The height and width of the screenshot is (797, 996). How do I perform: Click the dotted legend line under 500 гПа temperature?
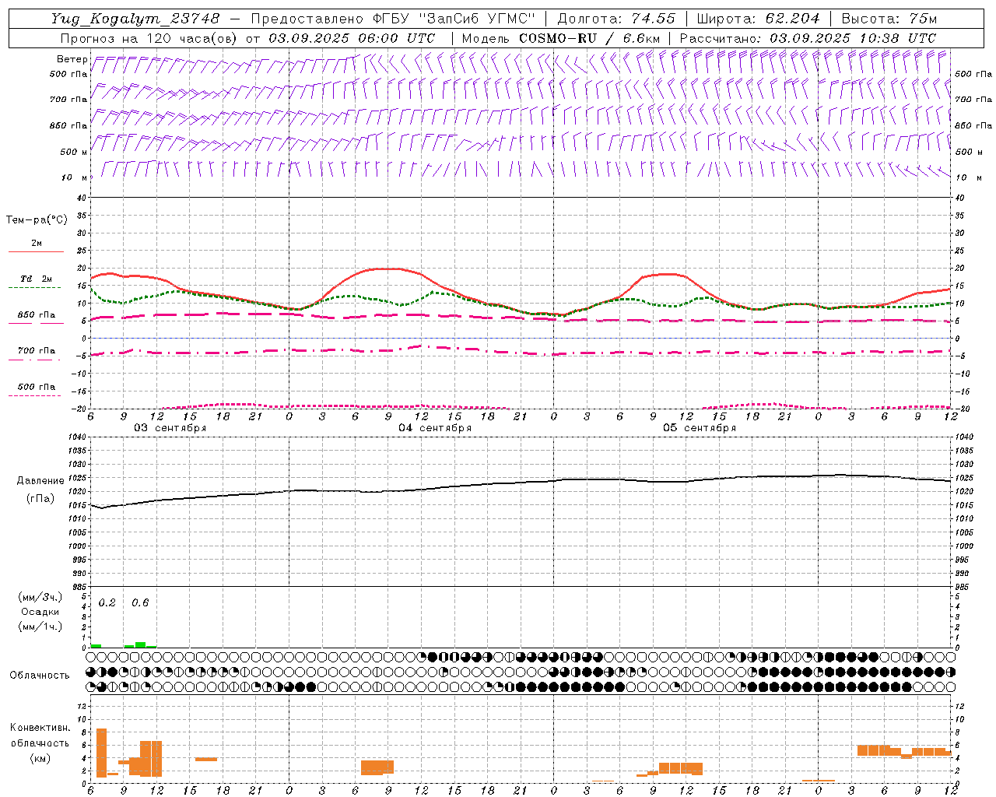pos(34,395)
